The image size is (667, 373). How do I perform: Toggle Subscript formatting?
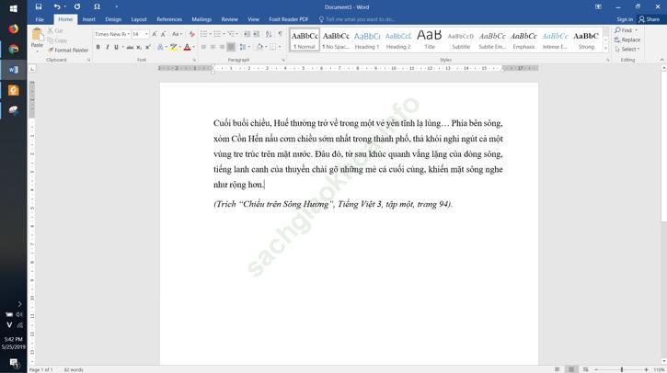tap(139, 47)
